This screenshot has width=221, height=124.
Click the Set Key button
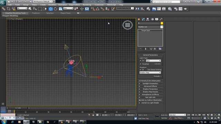[164, 118]
